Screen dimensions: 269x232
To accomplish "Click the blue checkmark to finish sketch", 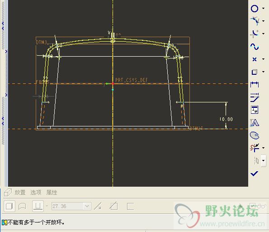I will click(x=254, y=174).
